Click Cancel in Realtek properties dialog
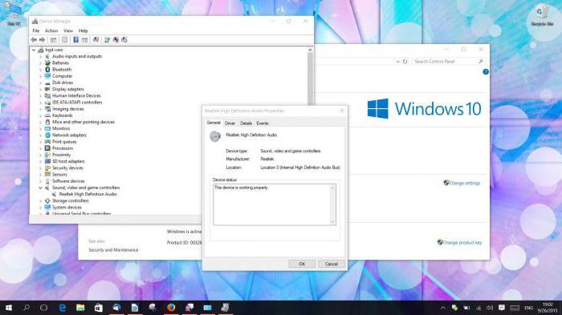Screen dimensions: 562x315 (331, 264)
